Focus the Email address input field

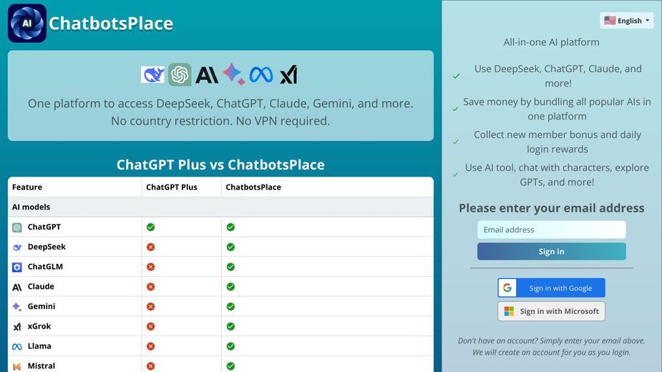[x=551, y=230]
